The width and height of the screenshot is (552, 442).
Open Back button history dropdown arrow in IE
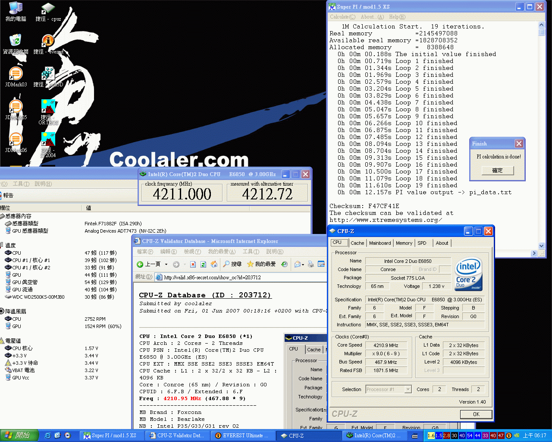(166, 264)
